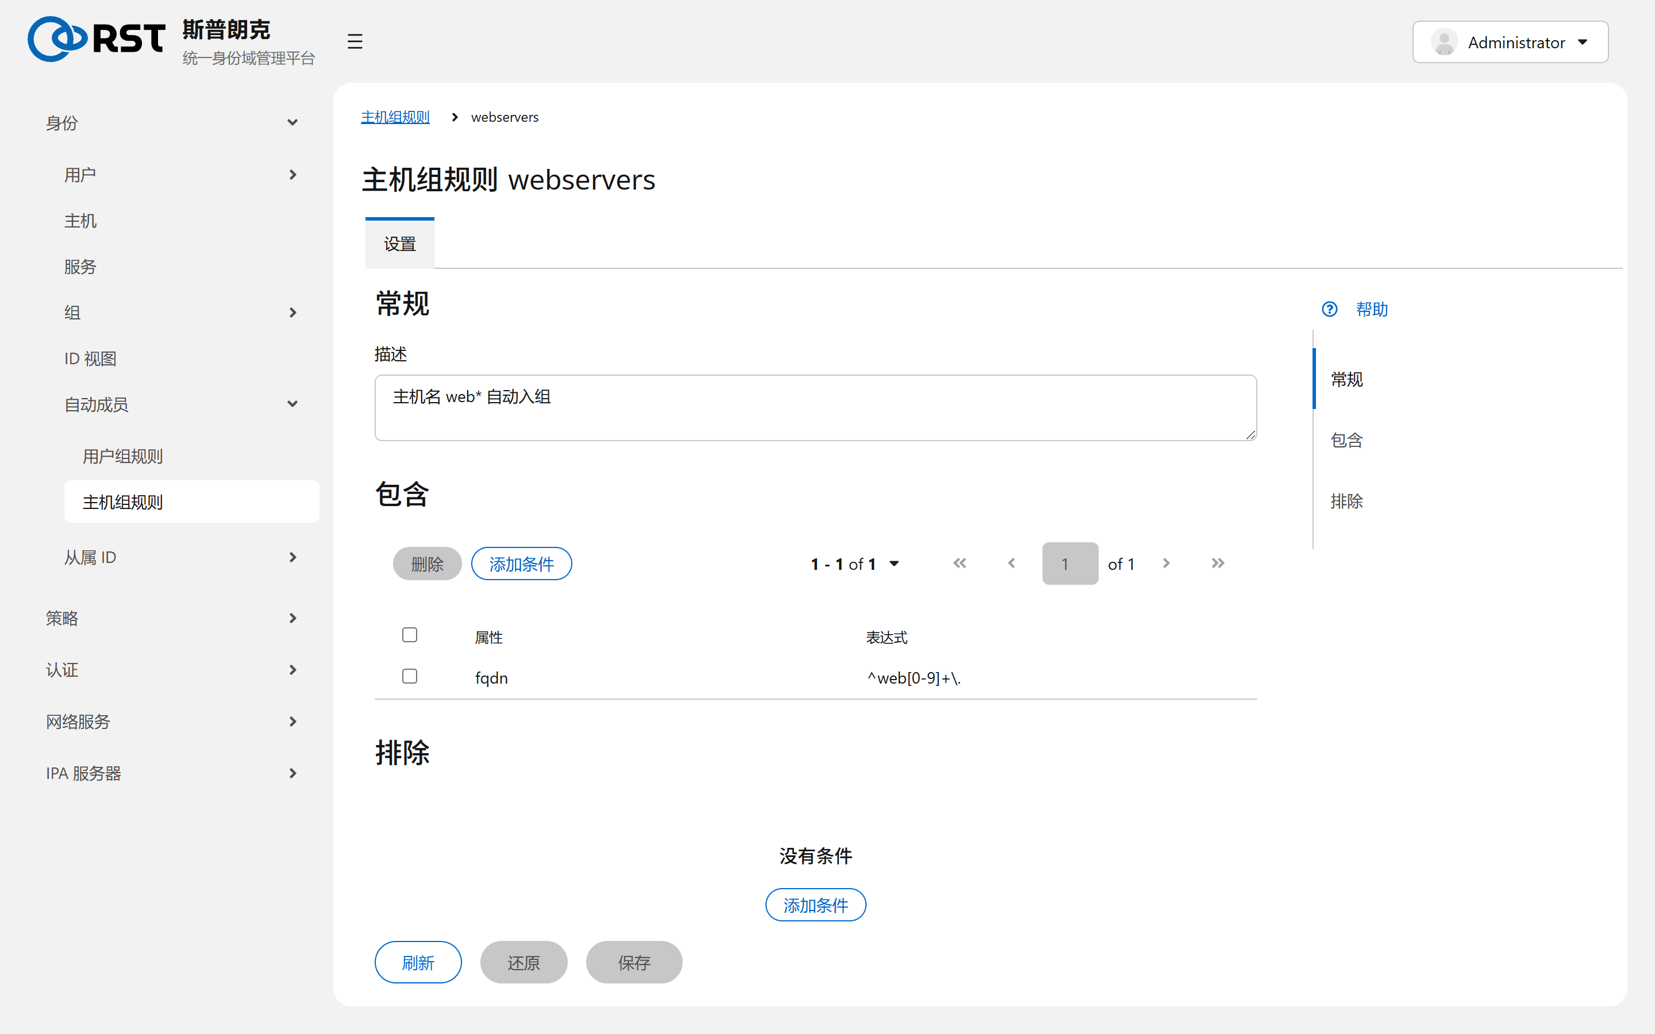Select 主机组规则 in the sidebar
Screen dimensions: 1655x1034
tap(191, 502)
